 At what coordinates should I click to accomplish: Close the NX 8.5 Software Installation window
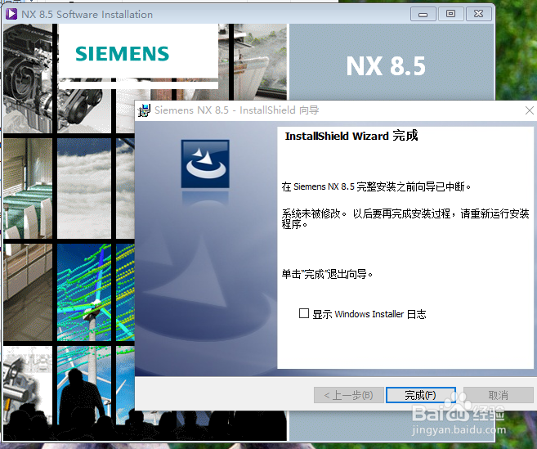[x=478, y=14]
